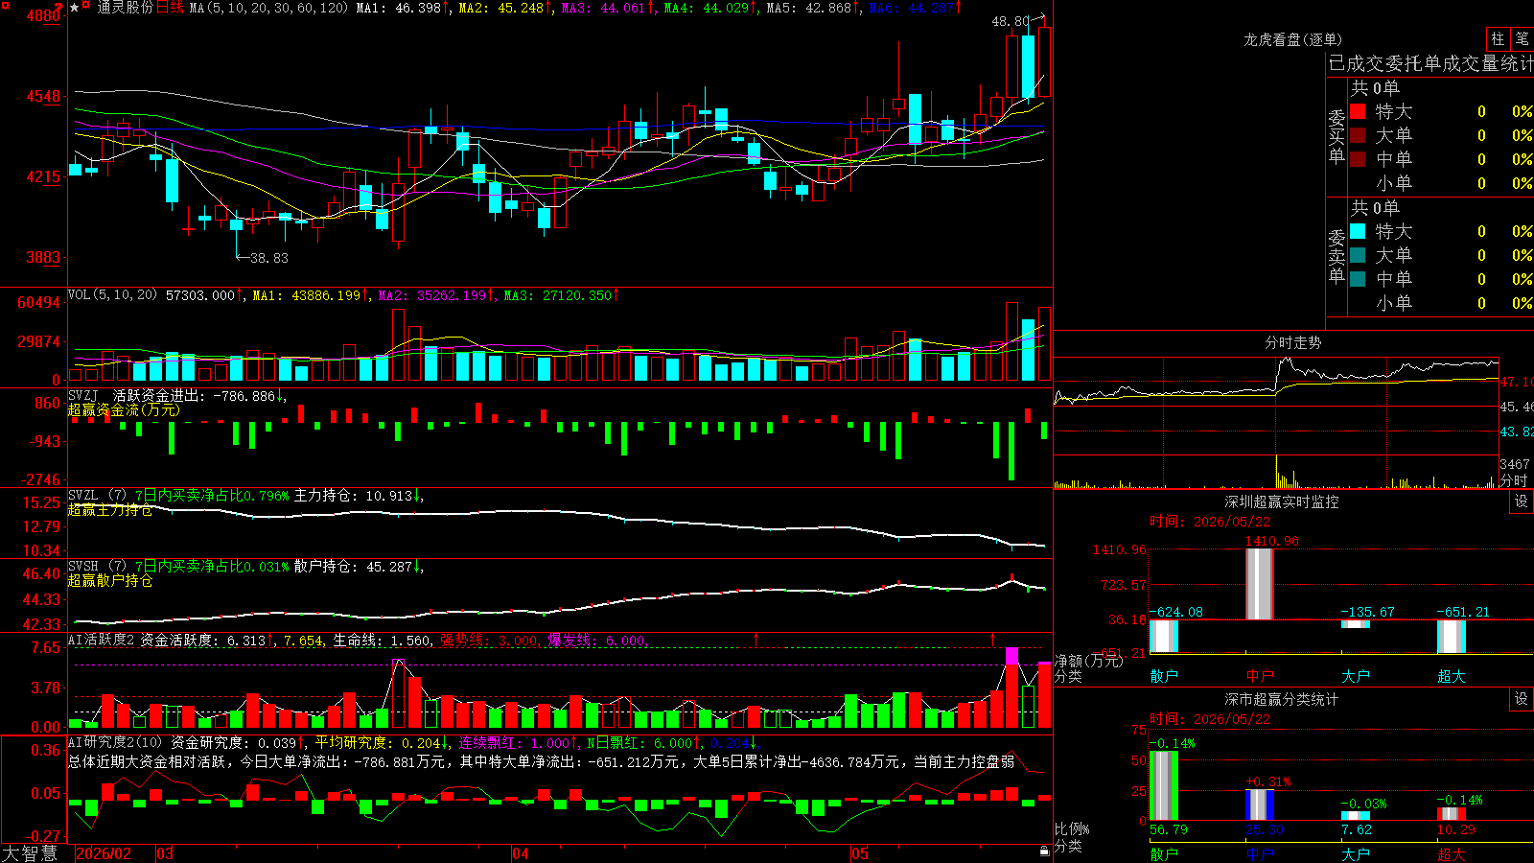Click the 日线 period label
1534x863 pixels.
click(x=170, y=8)
